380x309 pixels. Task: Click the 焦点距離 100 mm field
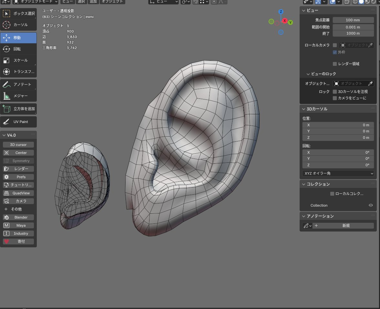click(x=353, y=20)
